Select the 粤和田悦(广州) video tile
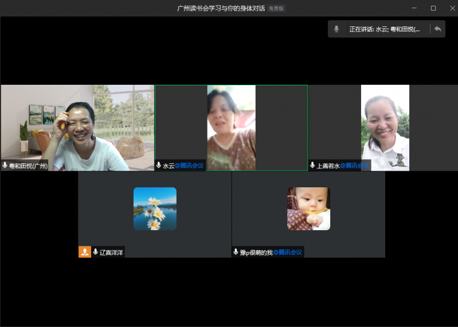The height and width of the screenshot is (327, 458). coord(77,127)
